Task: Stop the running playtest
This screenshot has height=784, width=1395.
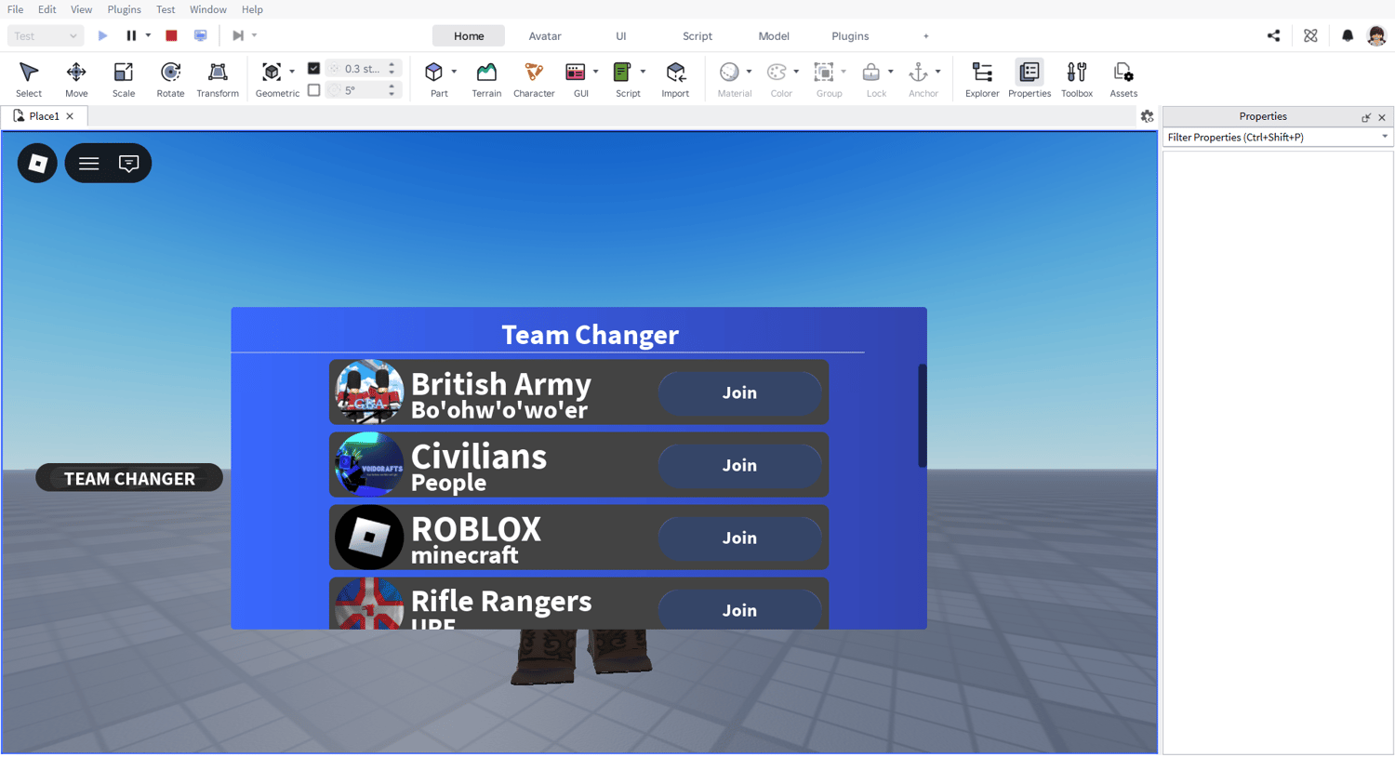Action: (171, 35)
